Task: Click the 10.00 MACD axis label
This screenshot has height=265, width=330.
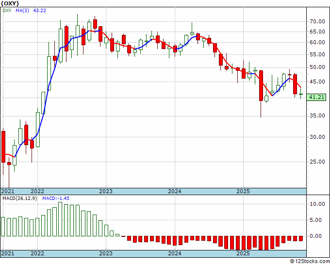Action: pos(317,204)
